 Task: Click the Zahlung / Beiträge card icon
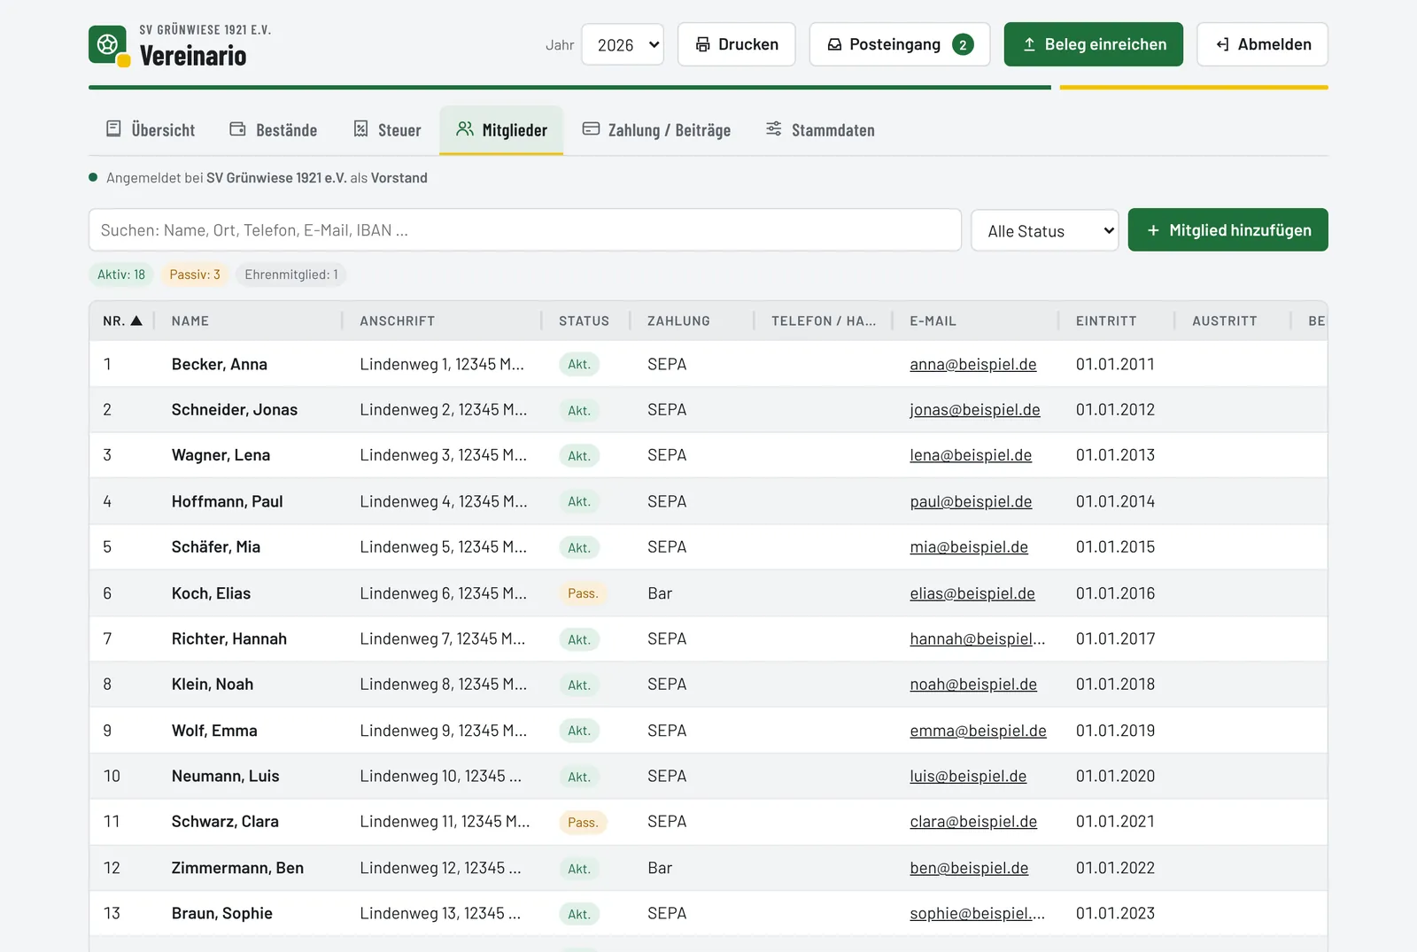[591, 129]
